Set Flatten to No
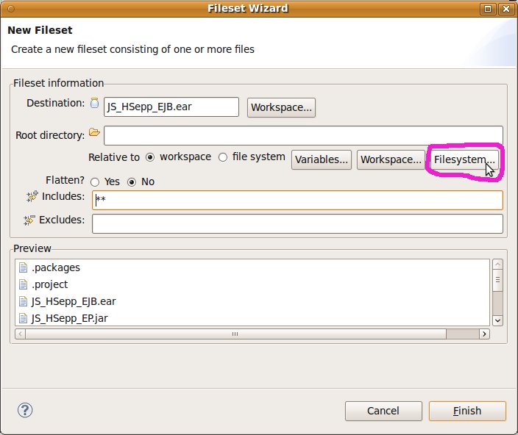This screenshot has width=518, height=435. pos(132,181)
